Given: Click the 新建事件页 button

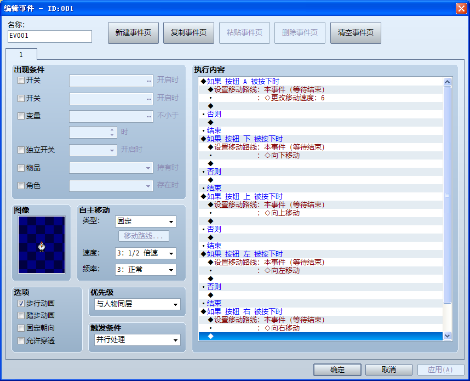Looking at the screenshot, I should coord(134,33).
